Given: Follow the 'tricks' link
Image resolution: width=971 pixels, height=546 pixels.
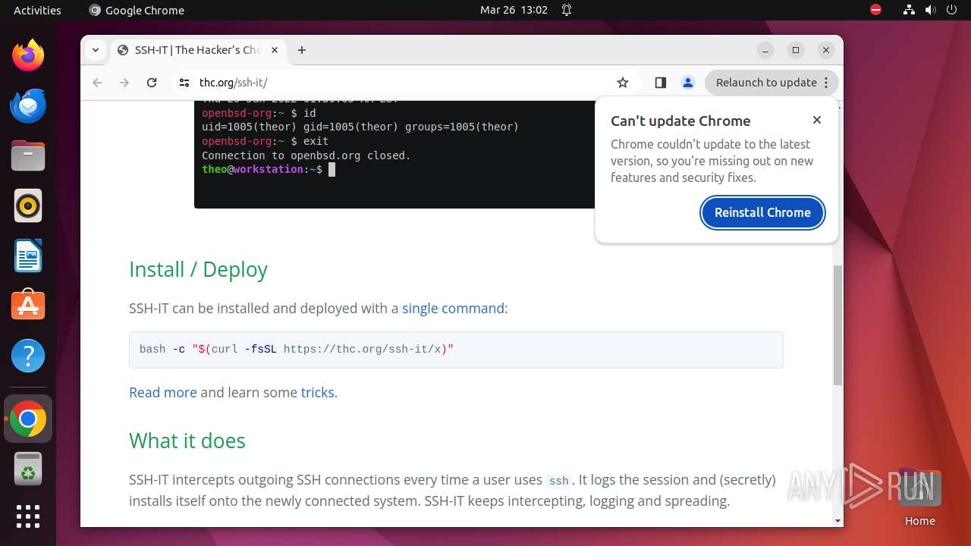Looking at the screenshot, I should click(317, 392).
